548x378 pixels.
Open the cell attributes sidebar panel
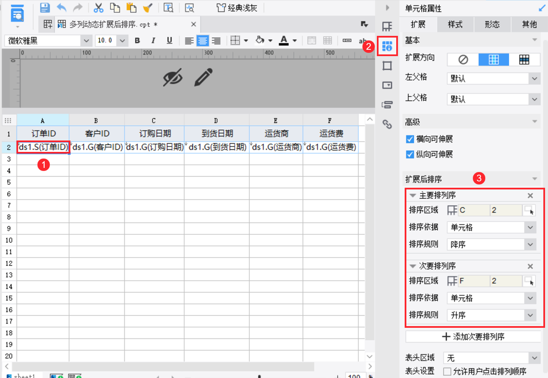click(x=387, y=46)
